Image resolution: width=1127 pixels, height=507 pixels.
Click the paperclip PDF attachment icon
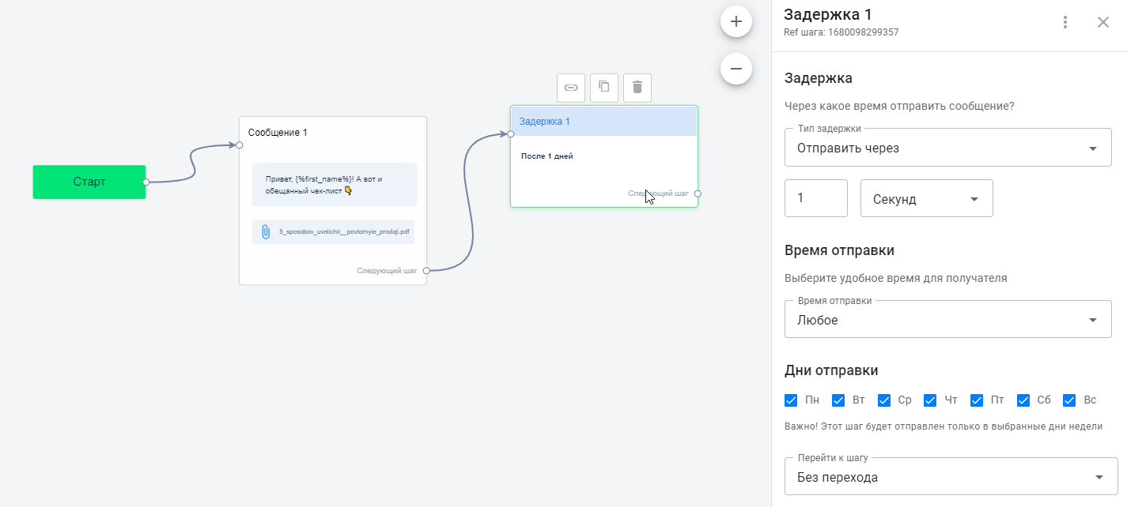coord(266,232)
